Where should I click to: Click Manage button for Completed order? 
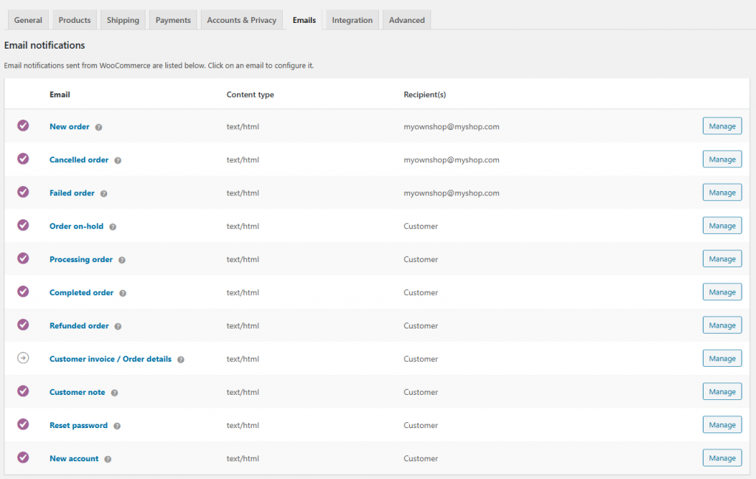point(722,292)
